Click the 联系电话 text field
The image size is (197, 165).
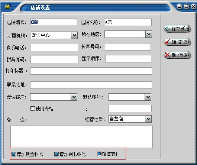point(54,48)
